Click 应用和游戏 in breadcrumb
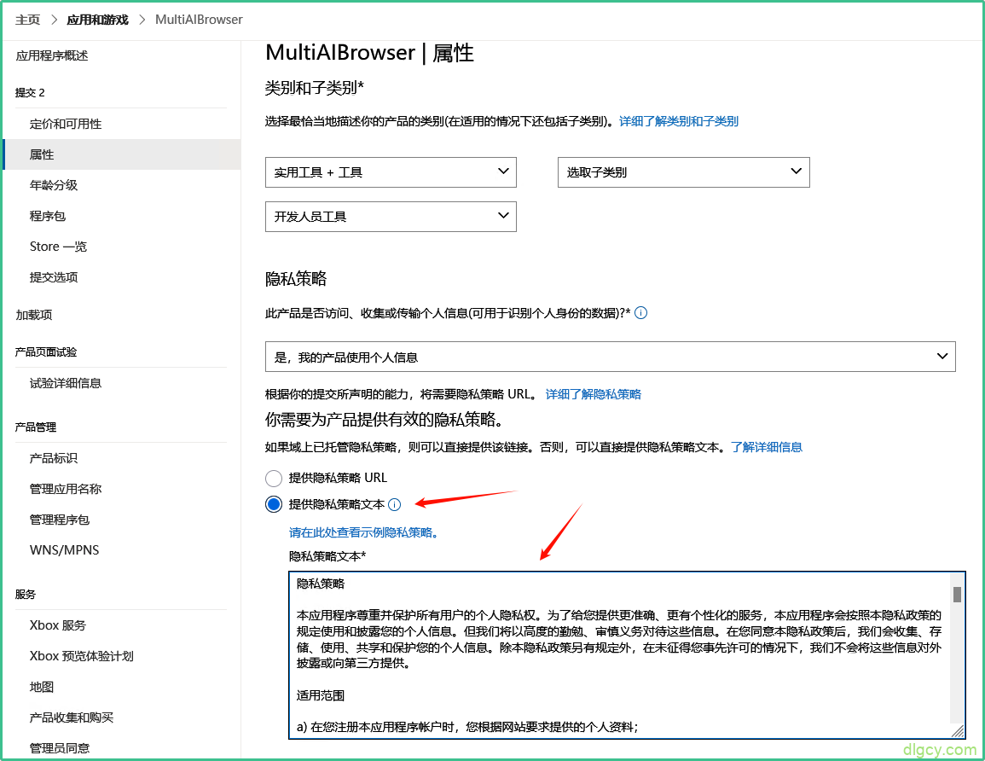Image resolution: width=985 pixels, height=761 pixels. click(97, 19)
